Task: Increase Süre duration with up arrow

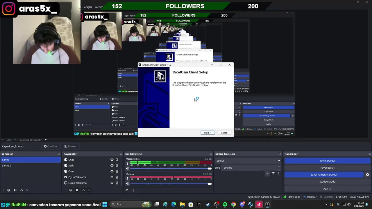Action: (279, 166)
